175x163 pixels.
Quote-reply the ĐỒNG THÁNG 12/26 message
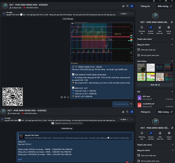(x=62, y=97)
